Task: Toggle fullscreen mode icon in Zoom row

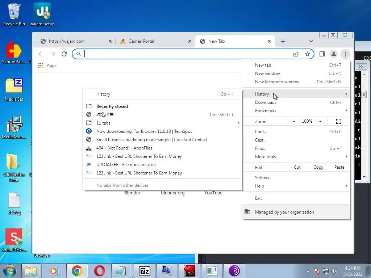Action: point(339,121)
